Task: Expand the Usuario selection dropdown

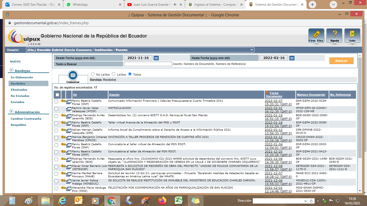Action: tap(251, 50)
